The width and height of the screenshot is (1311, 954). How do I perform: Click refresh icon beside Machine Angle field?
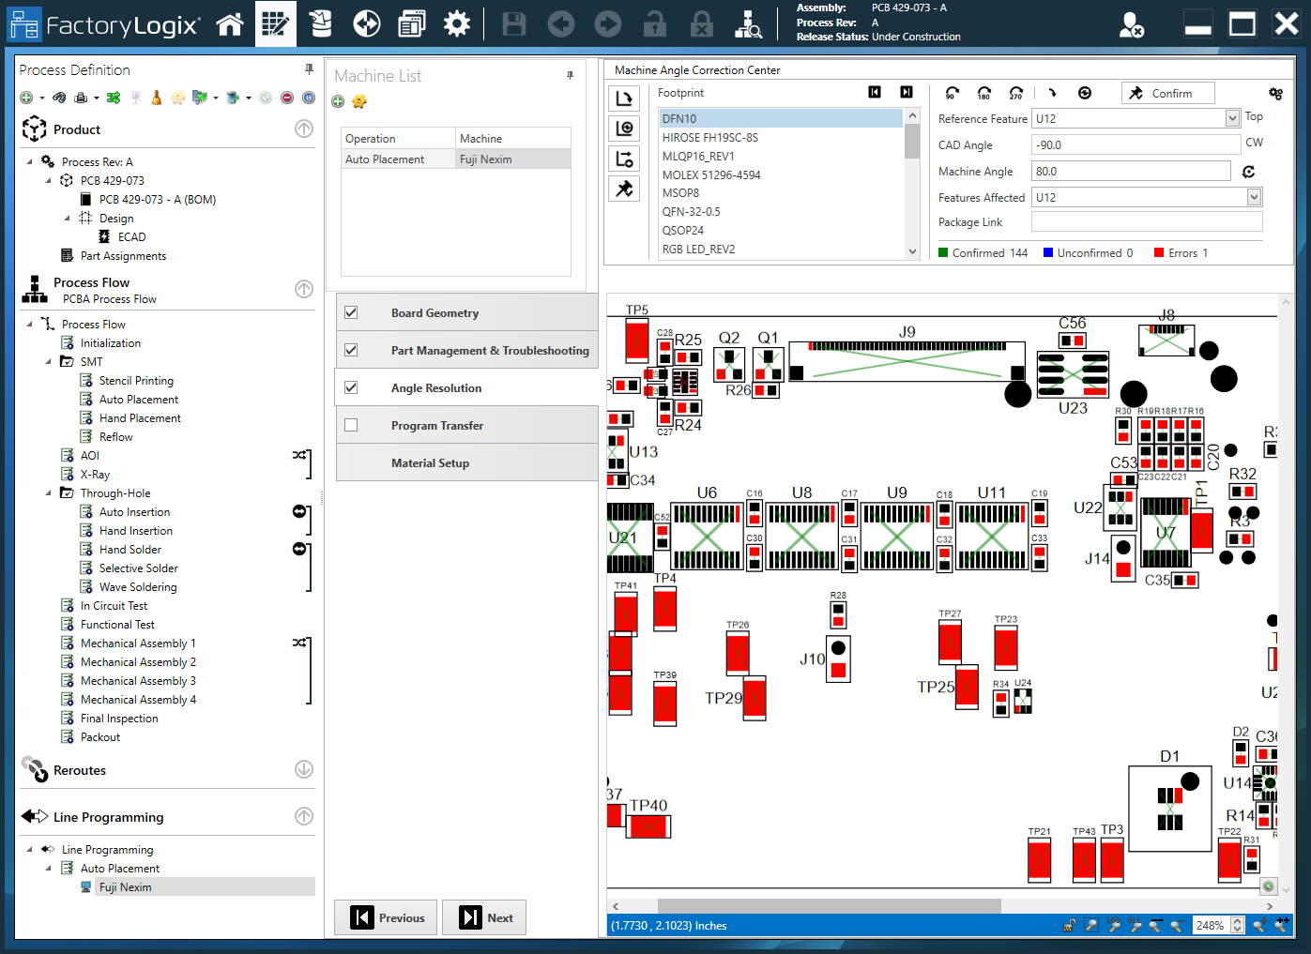tap(1248, 172)
